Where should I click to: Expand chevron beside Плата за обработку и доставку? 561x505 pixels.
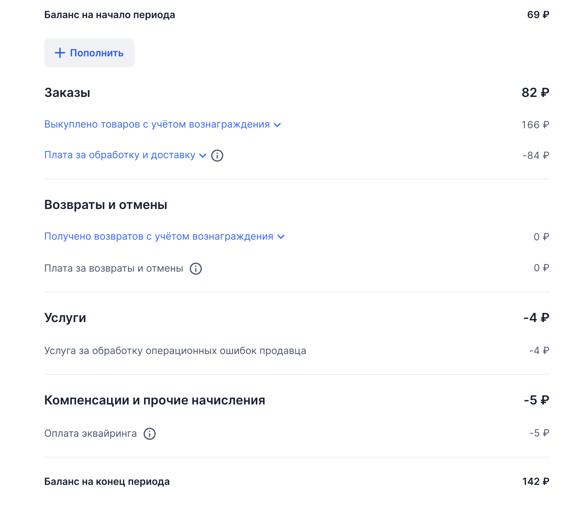point(203,156)
